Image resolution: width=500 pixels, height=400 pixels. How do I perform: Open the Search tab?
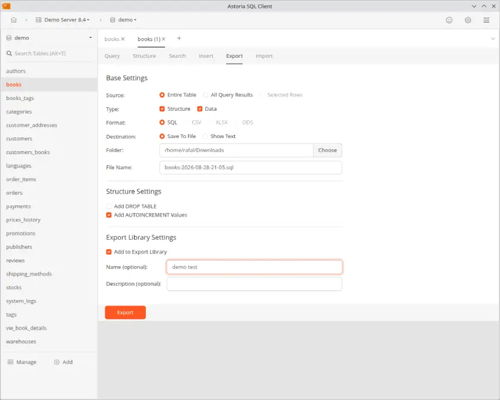(x=177, y=56)
